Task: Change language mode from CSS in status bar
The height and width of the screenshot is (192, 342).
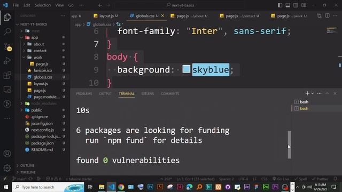Action: pyautogui.click(x=264, y=179)
